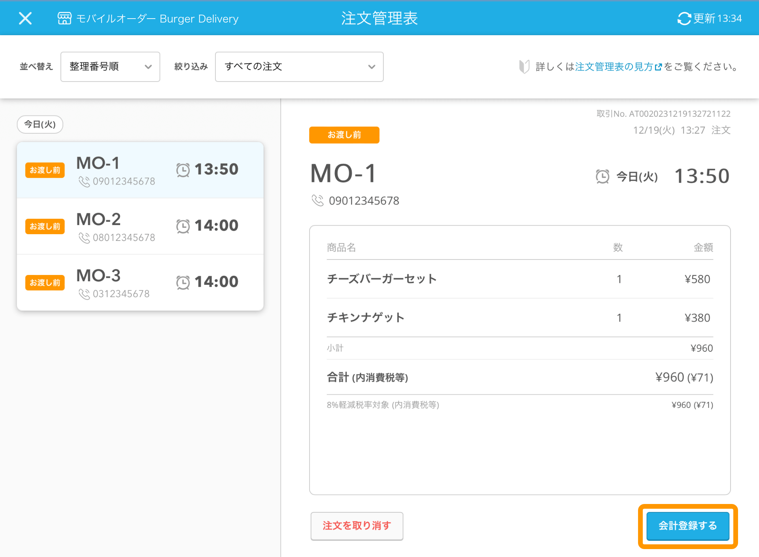
Task: Select order MO-2 in the list
Action: pyautogui.click(x=140, y=226)
